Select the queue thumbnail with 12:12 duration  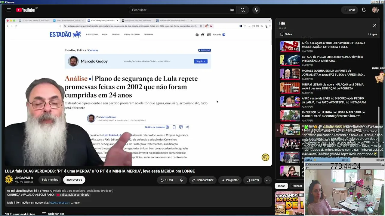290,130
